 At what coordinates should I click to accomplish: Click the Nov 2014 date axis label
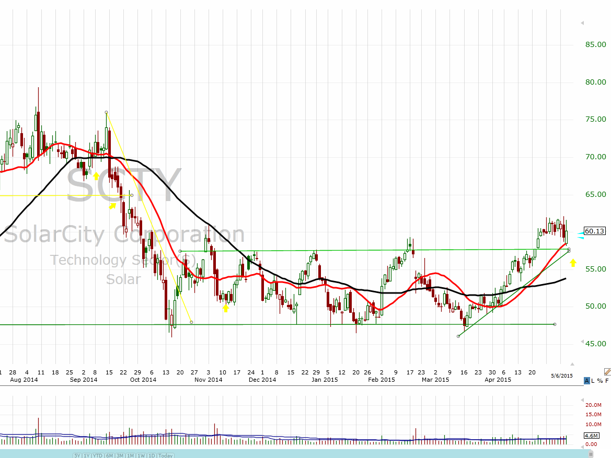pos(208,380)
